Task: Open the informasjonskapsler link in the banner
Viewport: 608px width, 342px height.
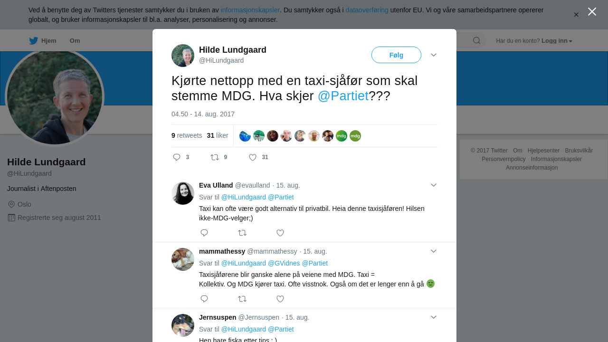Action: tap(250, 10)
